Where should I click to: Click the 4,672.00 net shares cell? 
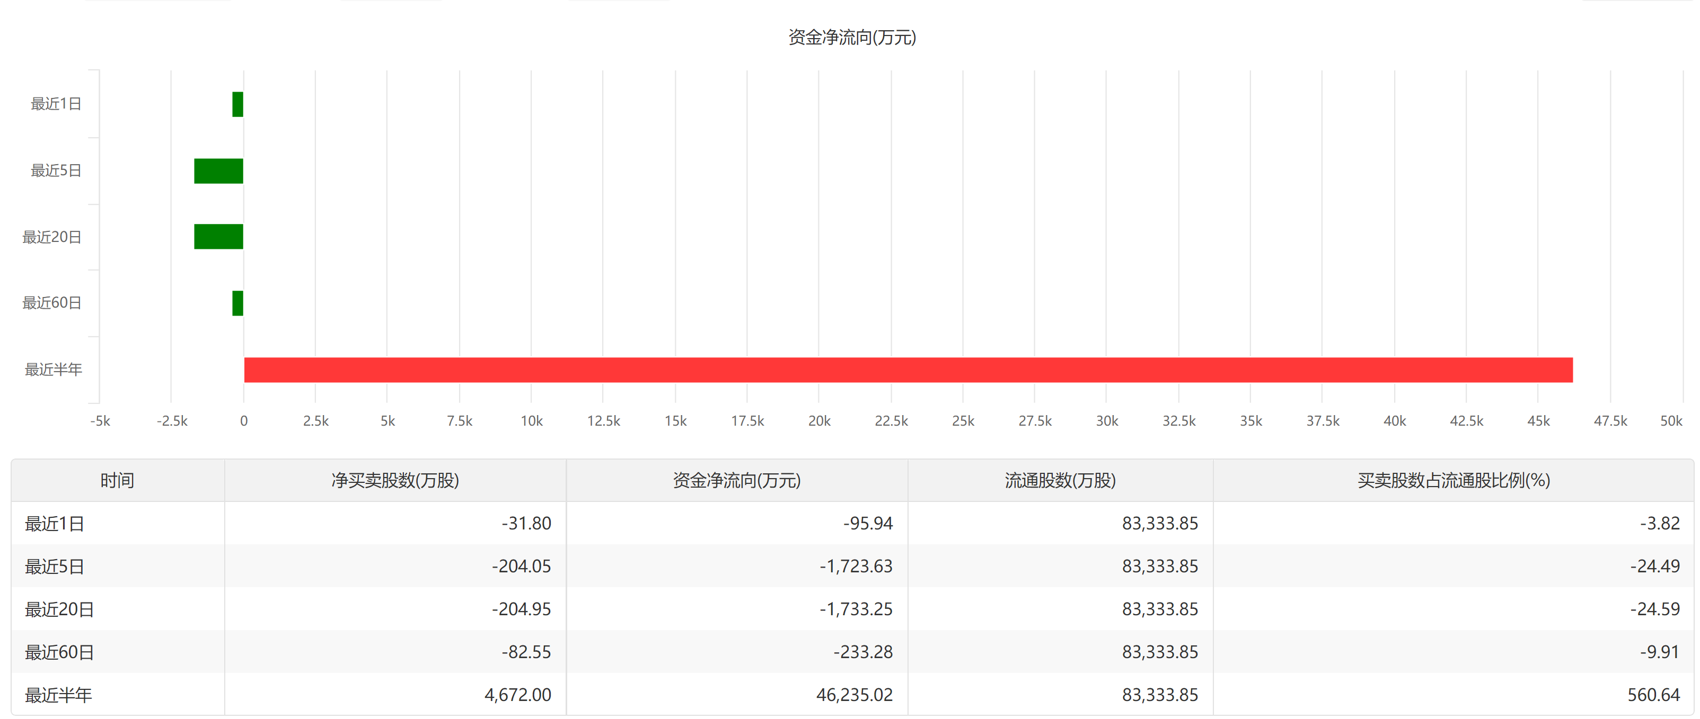point(517,695)
